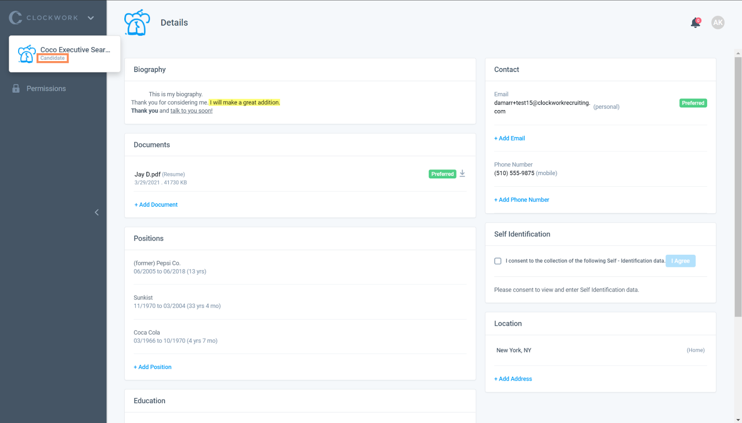Select the Coco Executive Search sidebar card
This screenshot has width=742, height=423.
tap(64, 54)
